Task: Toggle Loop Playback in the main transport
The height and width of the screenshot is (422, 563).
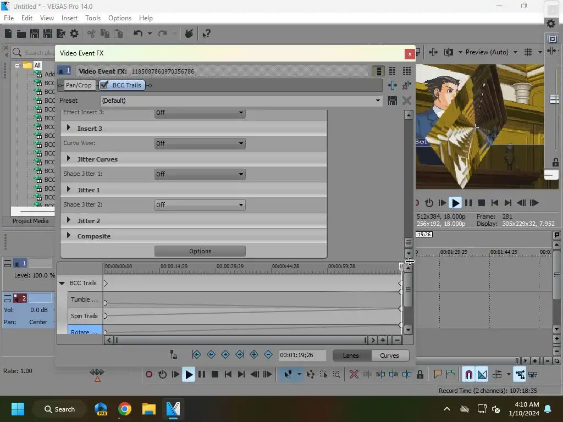Action: [162, 375]
